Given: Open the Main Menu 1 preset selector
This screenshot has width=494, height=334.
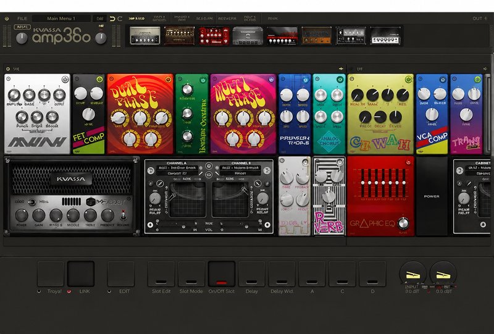Looking at the screenshot, I should pos(61,19).
